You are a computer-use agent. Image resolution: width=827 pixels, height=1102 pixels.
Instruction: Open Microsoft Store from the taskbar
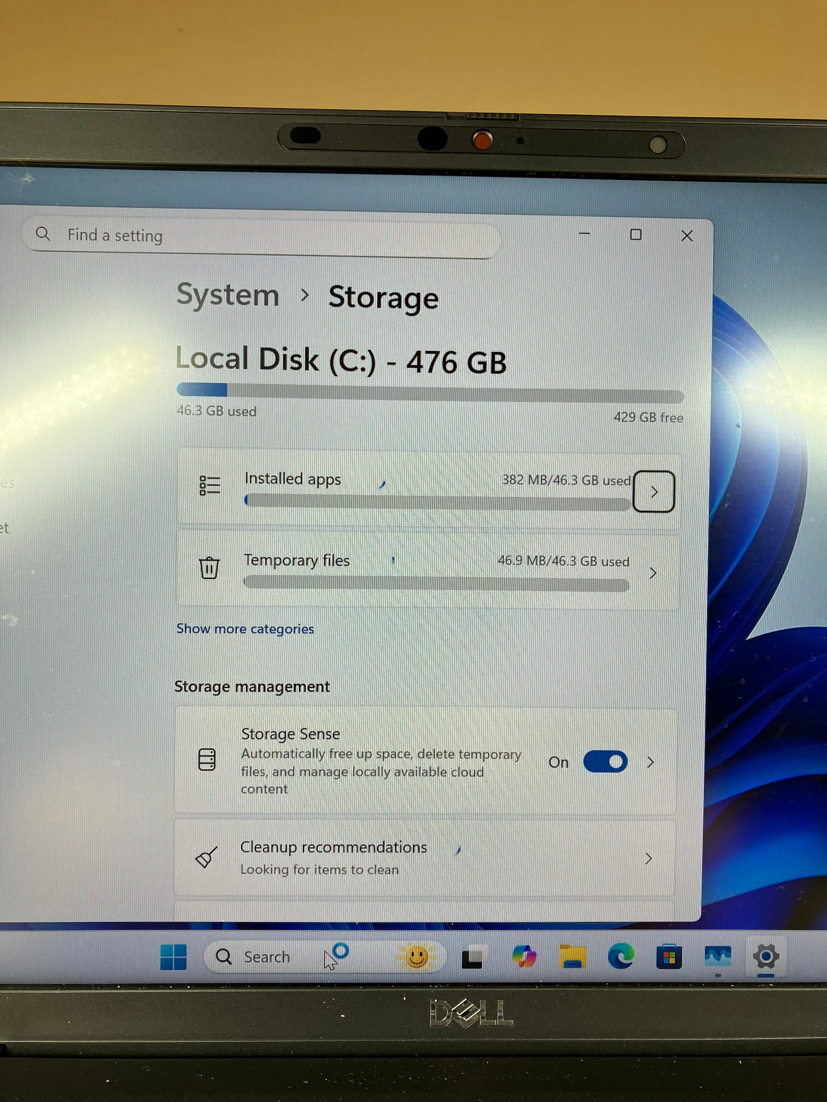click(669, 956)
